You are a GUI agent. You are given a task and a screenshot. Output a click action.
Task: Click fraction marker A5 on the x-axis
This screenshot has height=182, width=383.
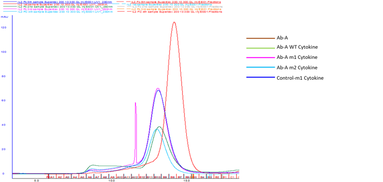(82, 177)
